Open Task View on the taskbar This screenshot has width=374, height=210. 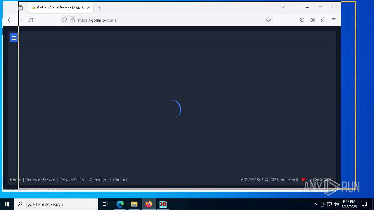click(105, 204)
